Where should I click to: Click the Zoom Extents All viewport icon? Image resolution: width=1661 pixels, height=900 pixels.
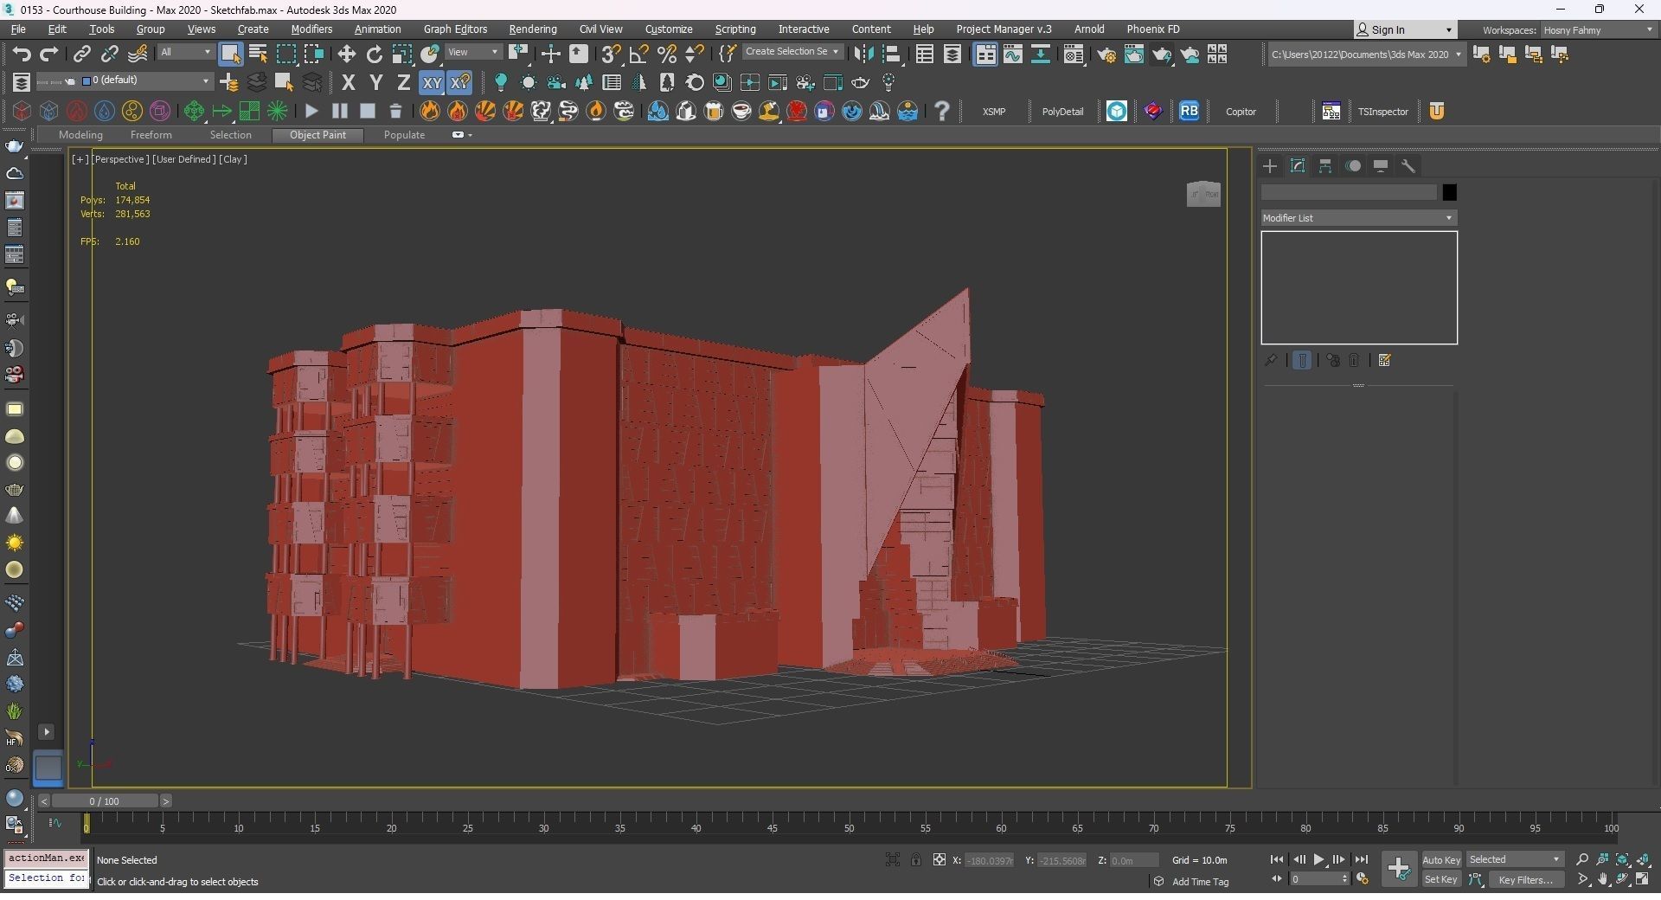(x=1643, y=859)
